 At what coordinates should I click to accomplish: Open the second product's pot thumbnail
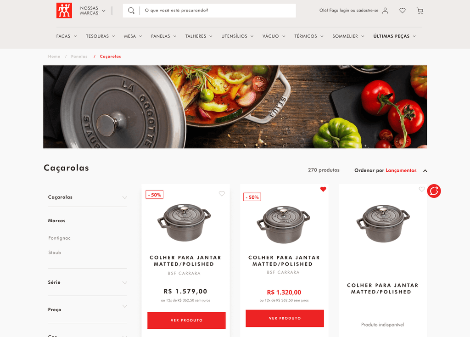coord(284,224)
